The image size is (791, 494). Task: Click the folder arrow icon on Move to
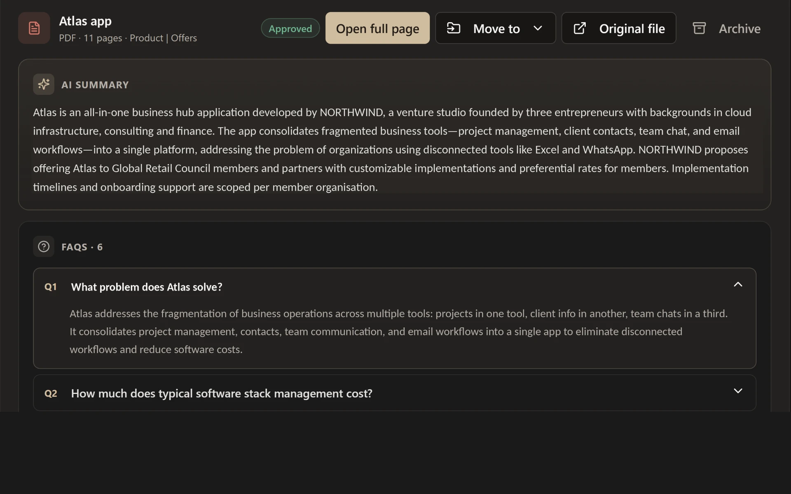pos(454,28)
